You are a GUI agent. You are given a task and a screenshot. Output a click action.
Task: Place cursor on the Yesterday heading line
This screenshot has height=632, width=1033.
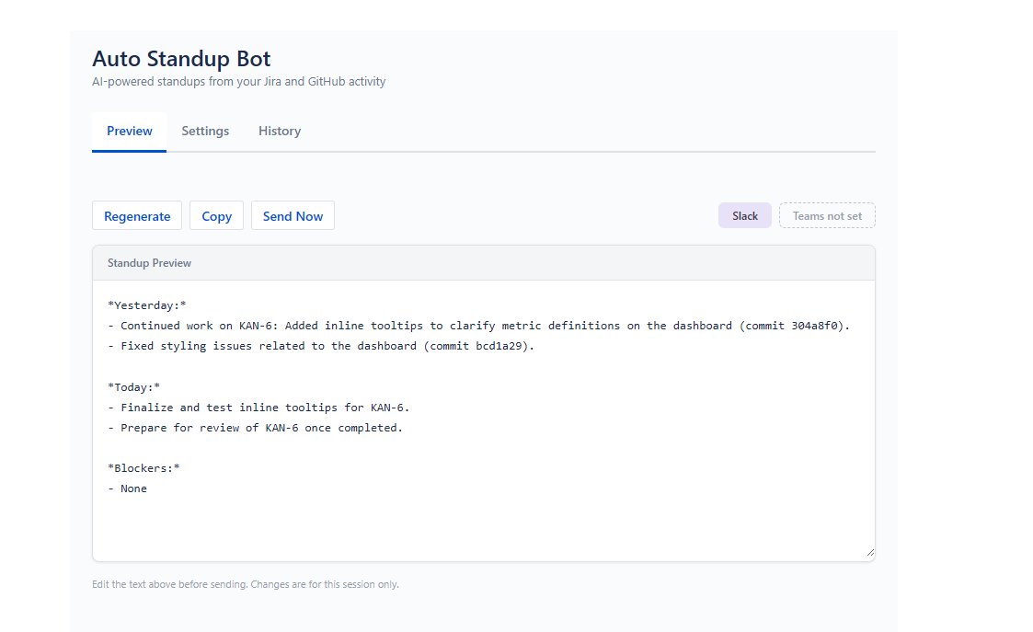pyautogui.click(x=142, y=305)
